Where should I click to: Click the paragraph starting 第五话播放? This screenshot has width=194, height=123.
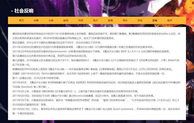coord(57,43)
